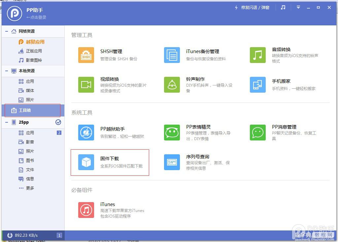Launch the 手机搬家 phone migration icon
The width and height of the screenshot is (338, 242).
coord(257,85)
